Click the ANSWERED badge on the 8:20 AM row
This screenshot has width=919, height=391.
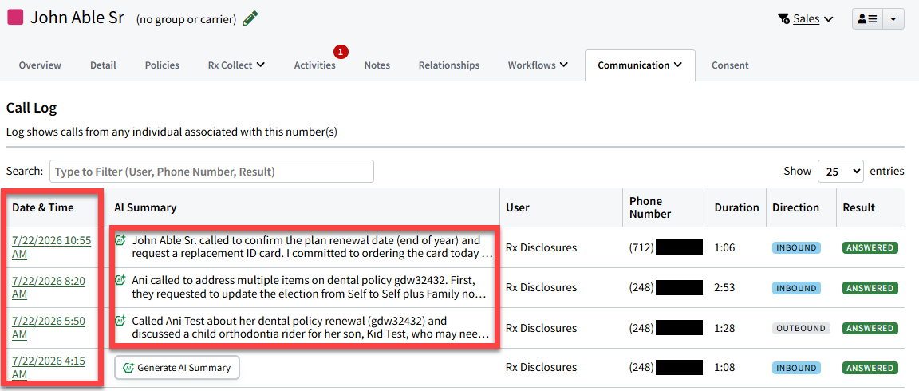click(x=870, y=288)
